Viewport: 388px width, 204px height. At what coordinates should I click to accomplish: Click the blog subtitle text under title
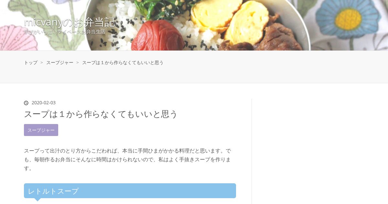tap(65, 32)
